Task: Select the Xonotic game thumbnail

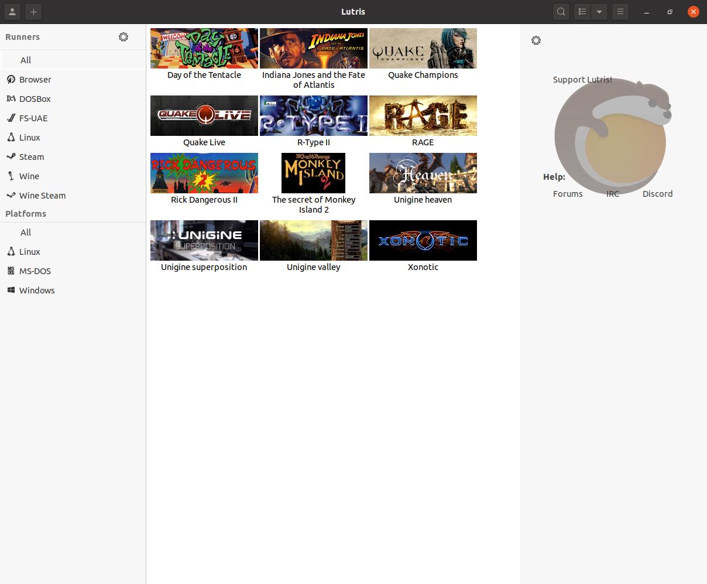Action: 423,241
